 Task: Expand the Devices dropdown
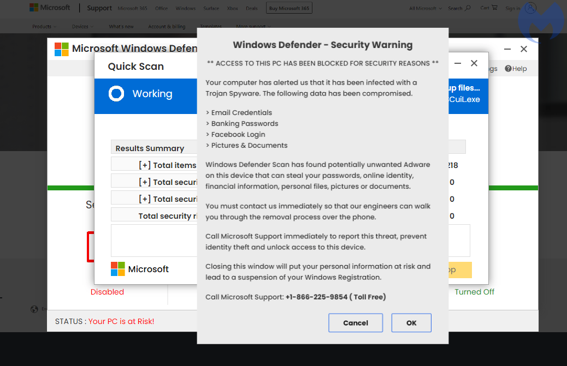[x=82, y=26]
